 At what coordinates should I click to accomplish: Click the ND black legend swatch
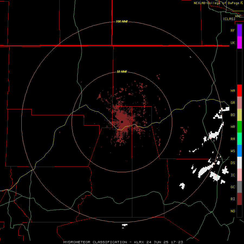[239, 211]
